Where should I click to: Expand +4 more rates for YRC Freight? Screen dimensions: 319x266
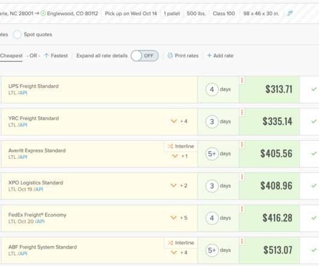pyautogui.click(x=179, y=121)
